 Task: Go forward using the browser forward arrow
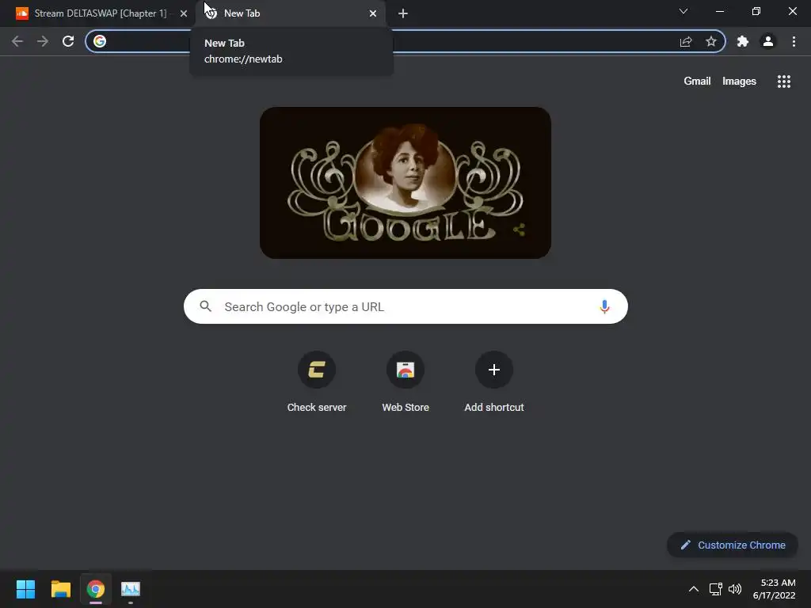coord(43,41)
